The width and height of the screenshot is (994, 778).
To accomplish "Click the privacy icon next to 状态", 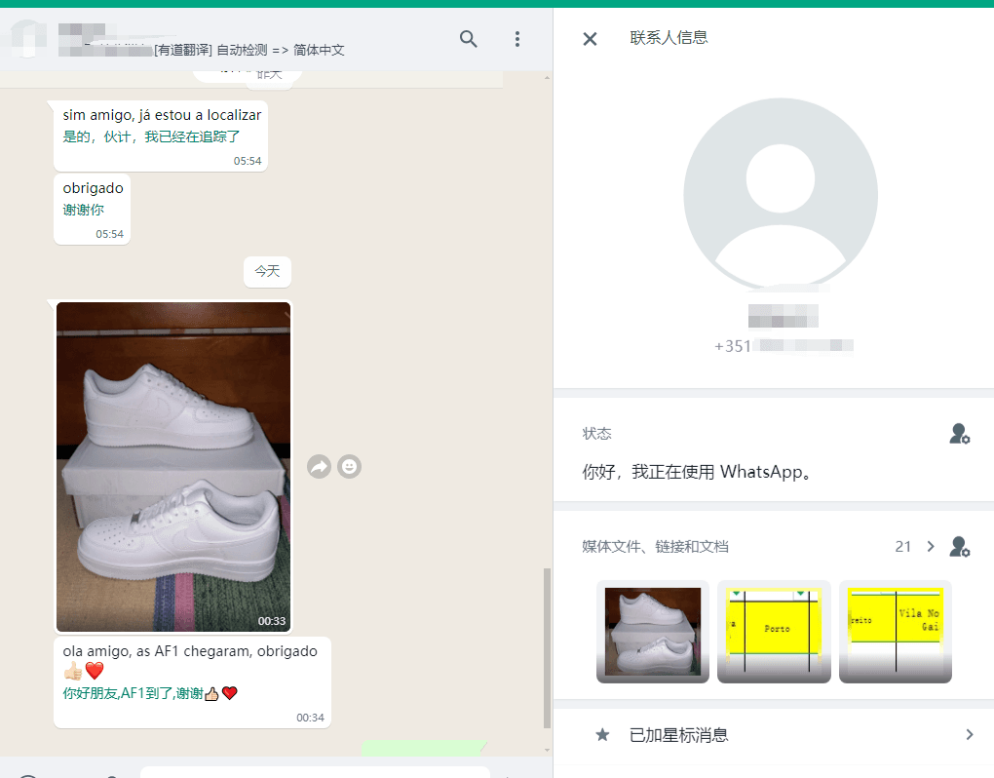I will [x=959, y=434].
